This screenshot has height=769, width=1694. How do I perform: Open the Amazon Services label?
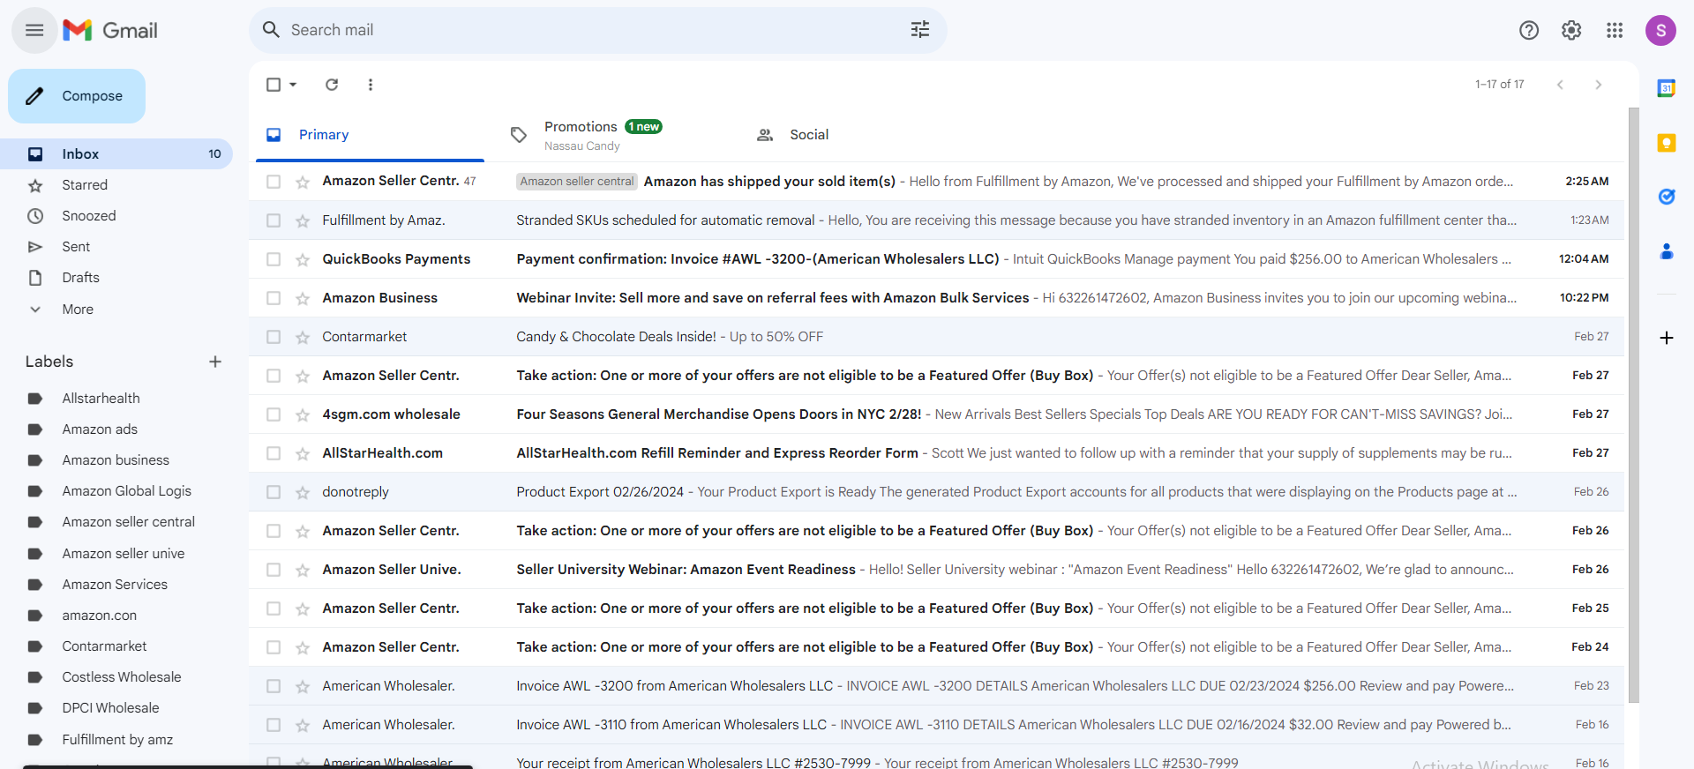click(x=116, y=585)
